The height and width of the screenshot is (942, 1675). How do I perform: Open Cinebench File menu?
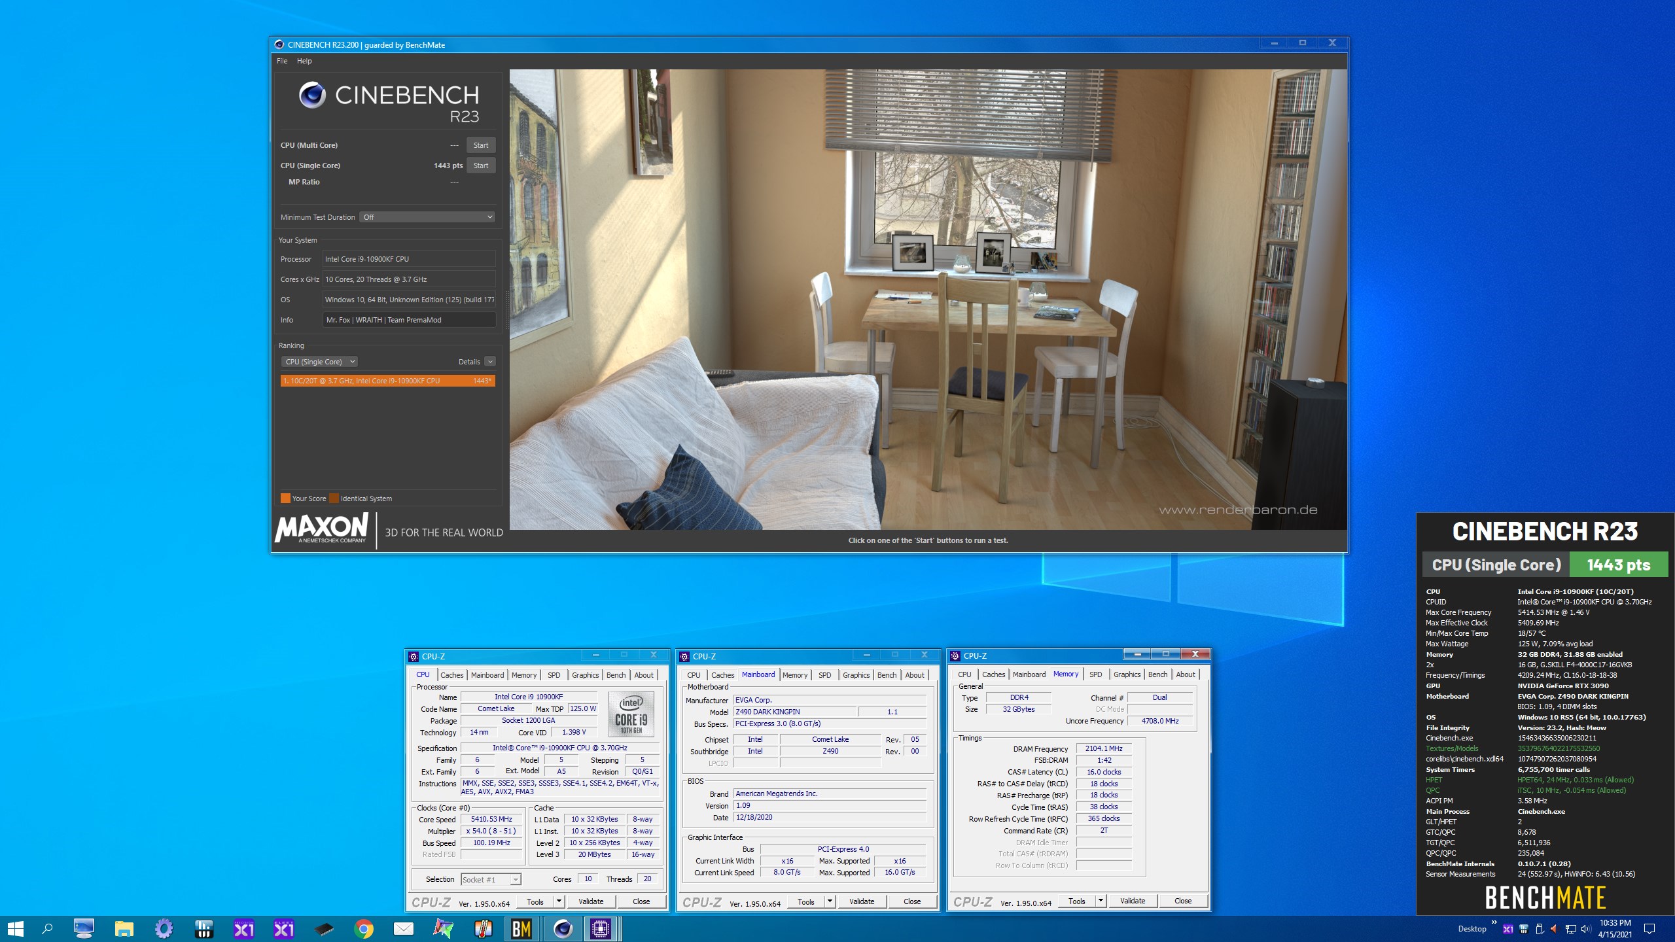click(x=282, y=61)
